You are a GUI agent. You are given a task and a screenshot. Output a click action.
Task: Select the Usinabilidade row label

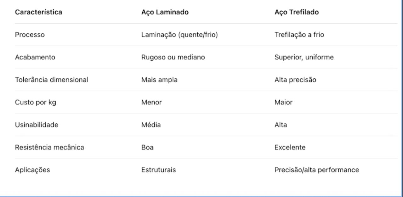tap(37, 125)
